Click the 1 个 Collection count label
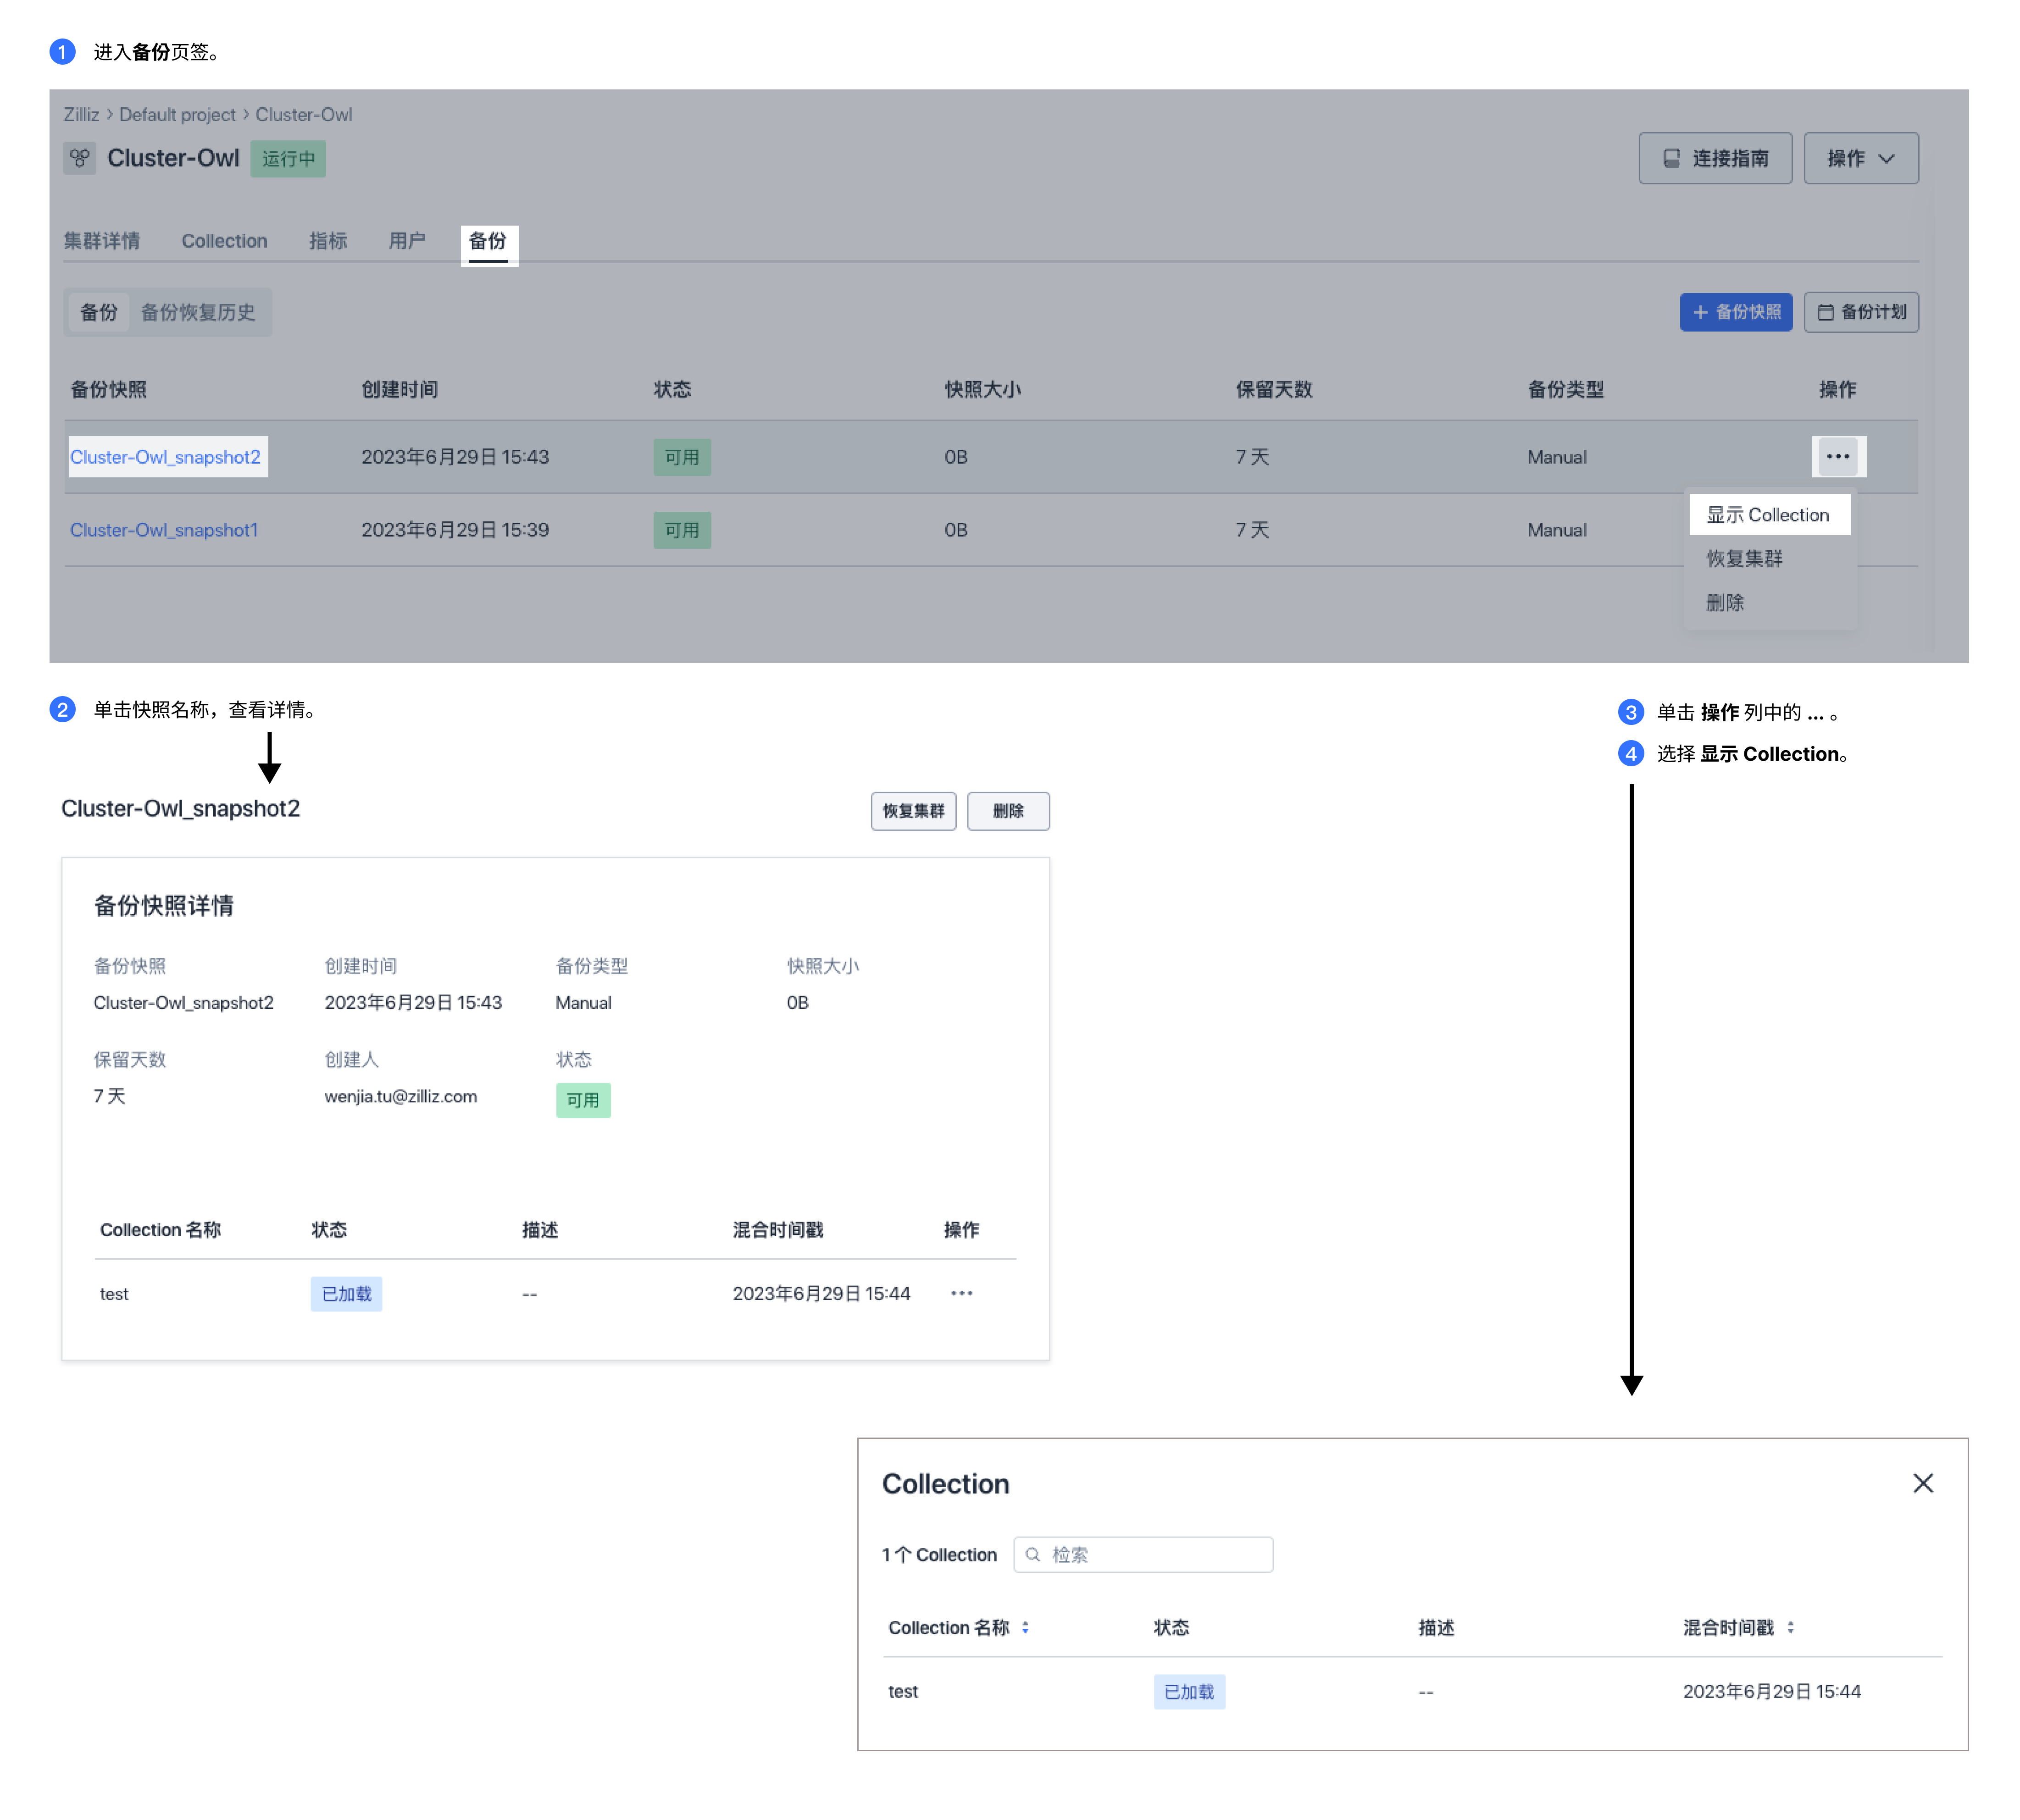 coord(938,1555)
